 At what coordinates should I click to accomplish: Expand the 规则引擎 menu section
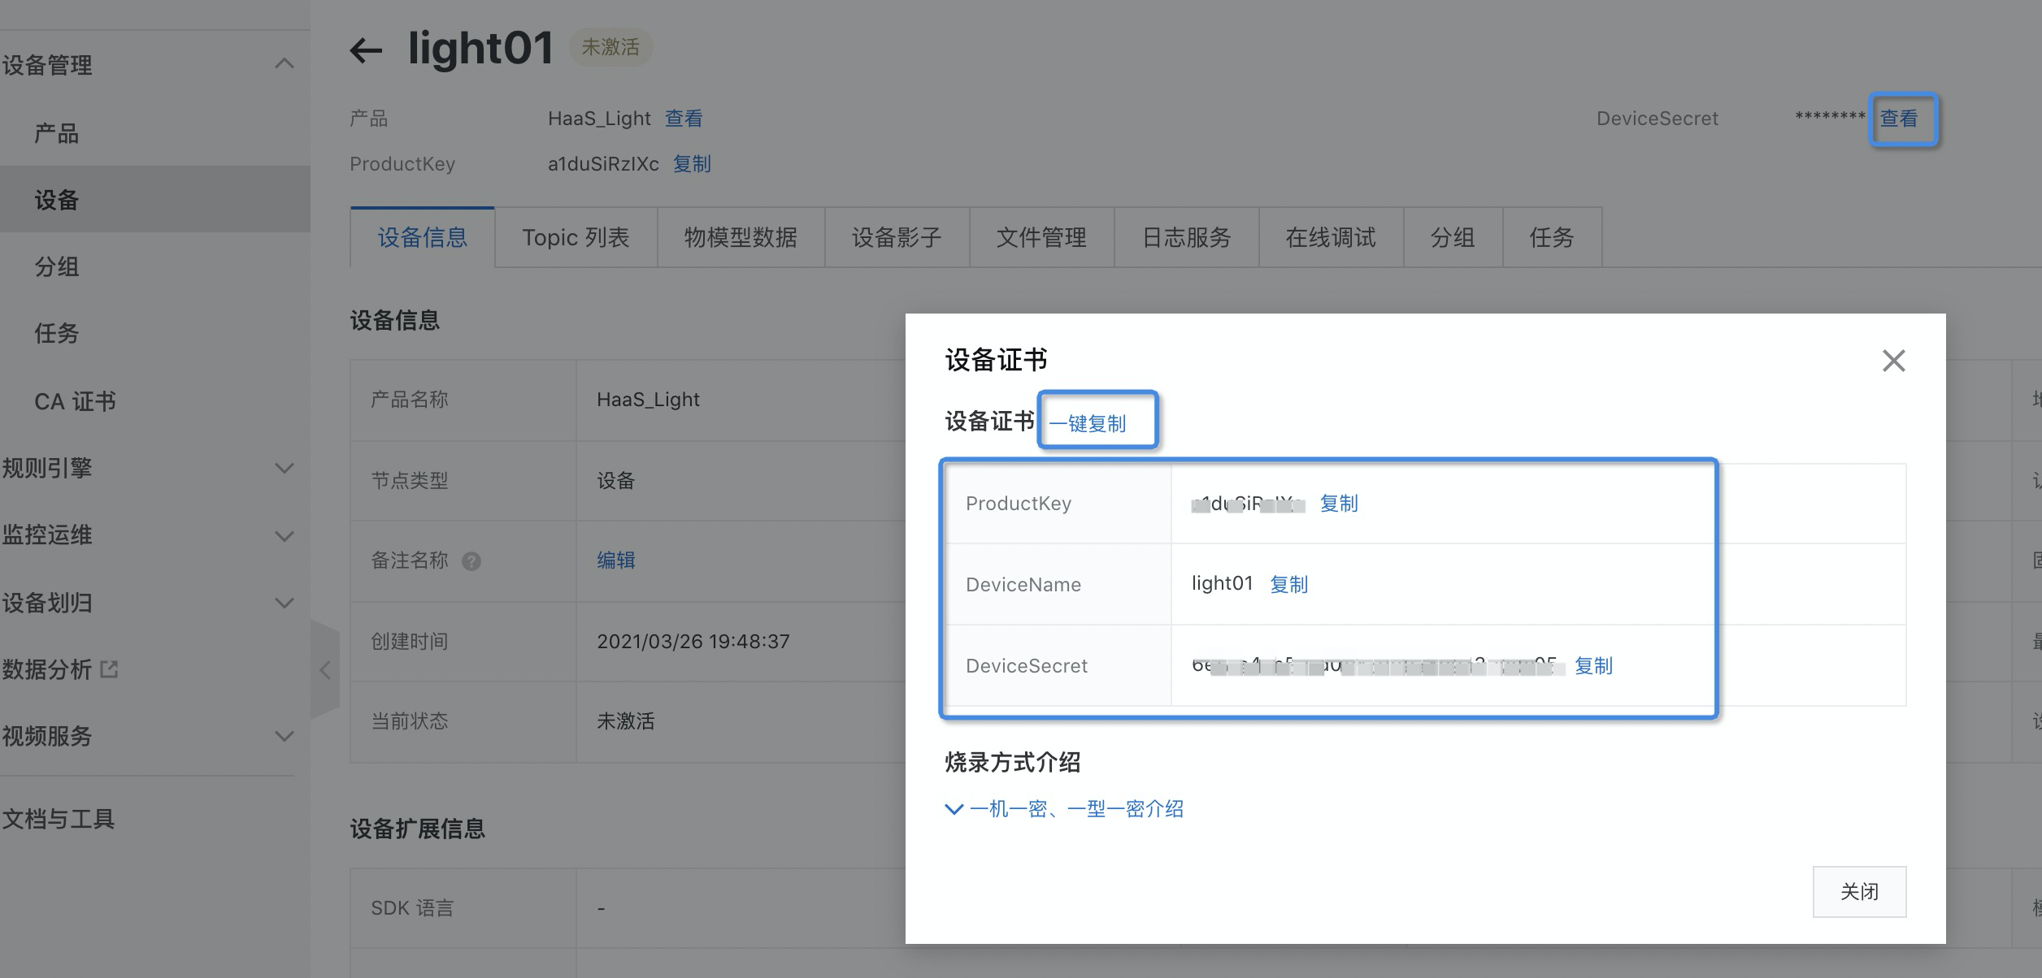(x=284, y=468)
